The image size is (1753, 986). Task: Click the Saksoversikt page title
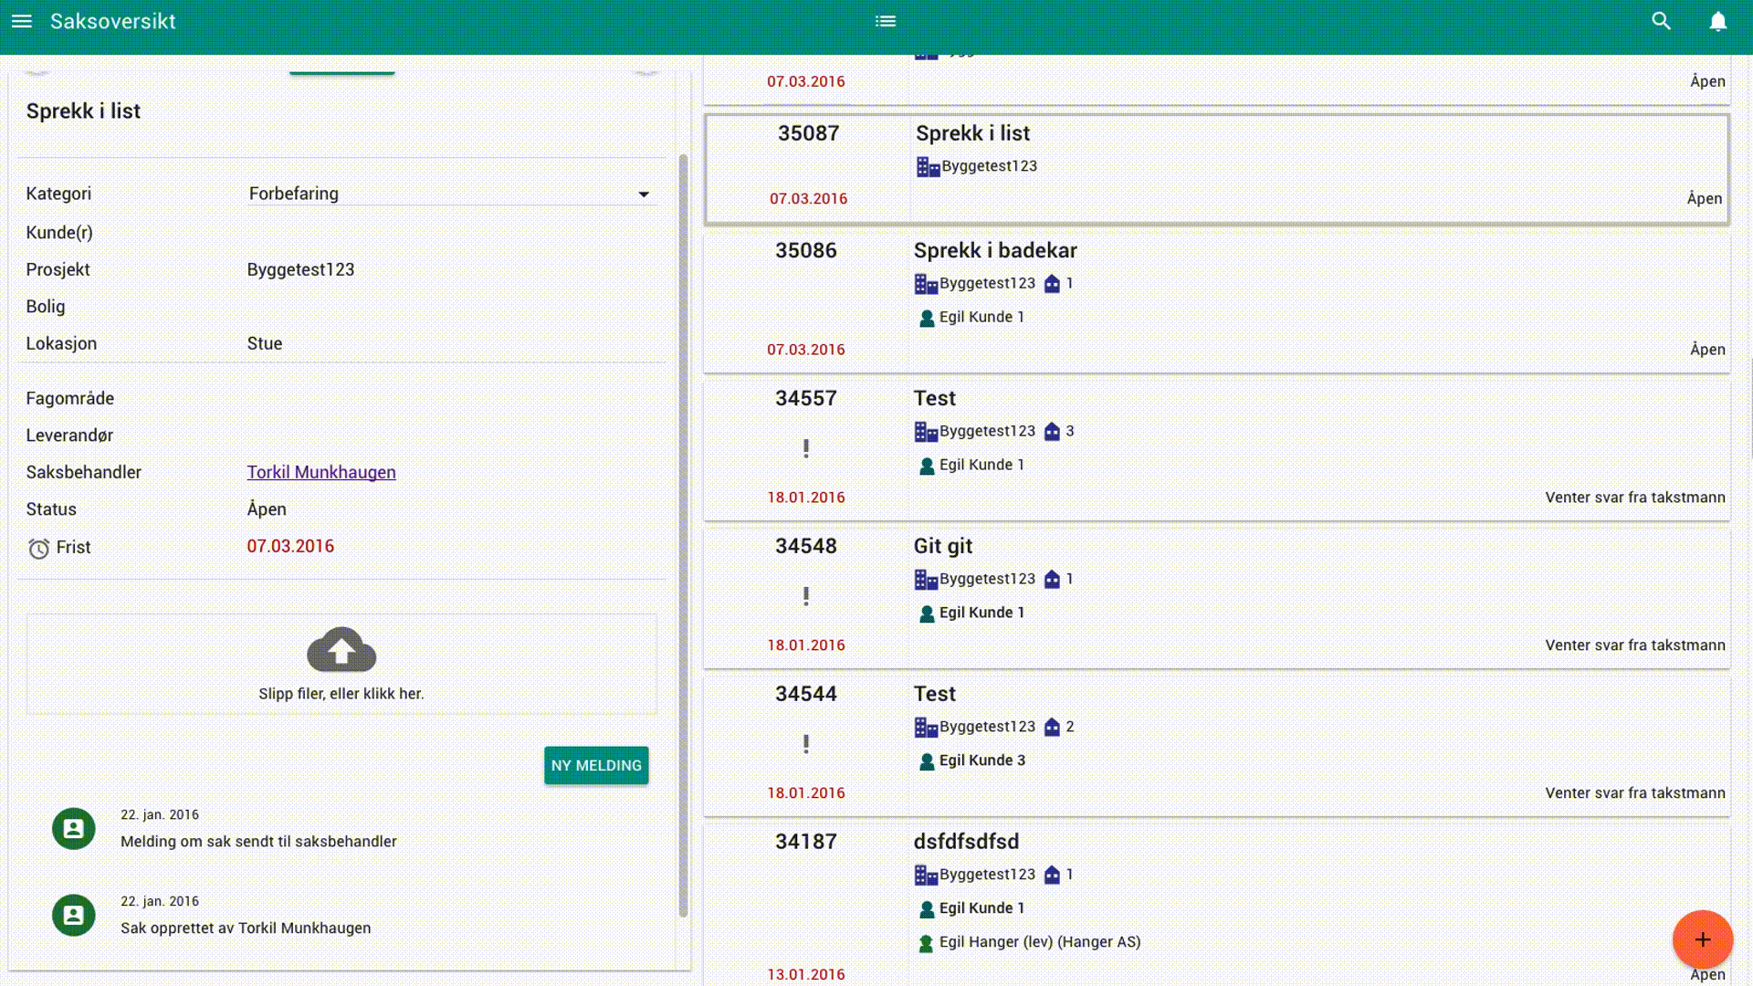tap(113, 21)
